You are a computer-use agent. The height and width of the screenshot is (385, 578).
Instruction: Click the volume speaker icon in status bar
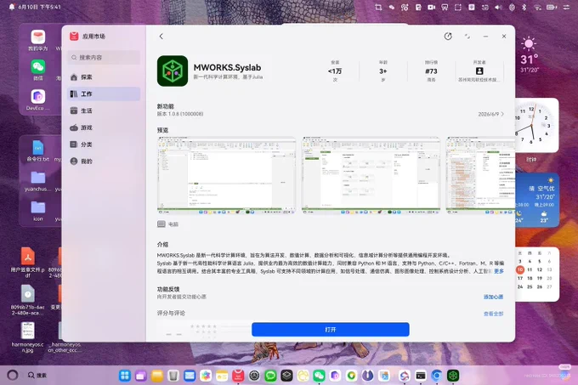tap(498, 7)
